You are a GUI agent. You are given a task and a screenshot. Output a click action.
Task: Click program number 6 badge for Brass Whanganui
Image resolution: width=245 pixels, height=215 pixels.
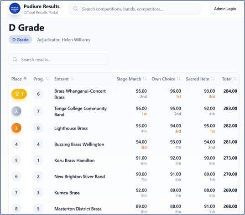coord(38,94)
